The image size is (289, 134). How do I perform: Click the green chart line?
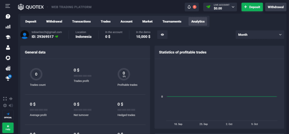click(222, 97)
